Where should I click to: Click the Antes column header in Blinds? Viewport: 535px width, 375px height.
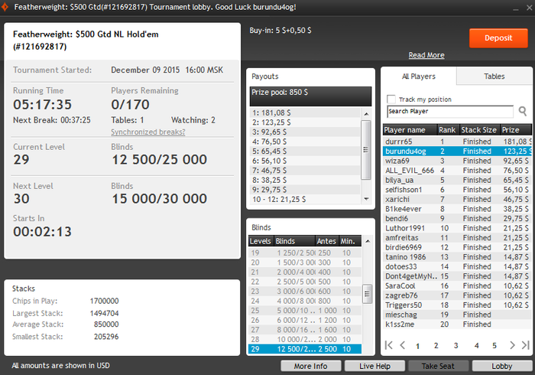pos(326,241)
